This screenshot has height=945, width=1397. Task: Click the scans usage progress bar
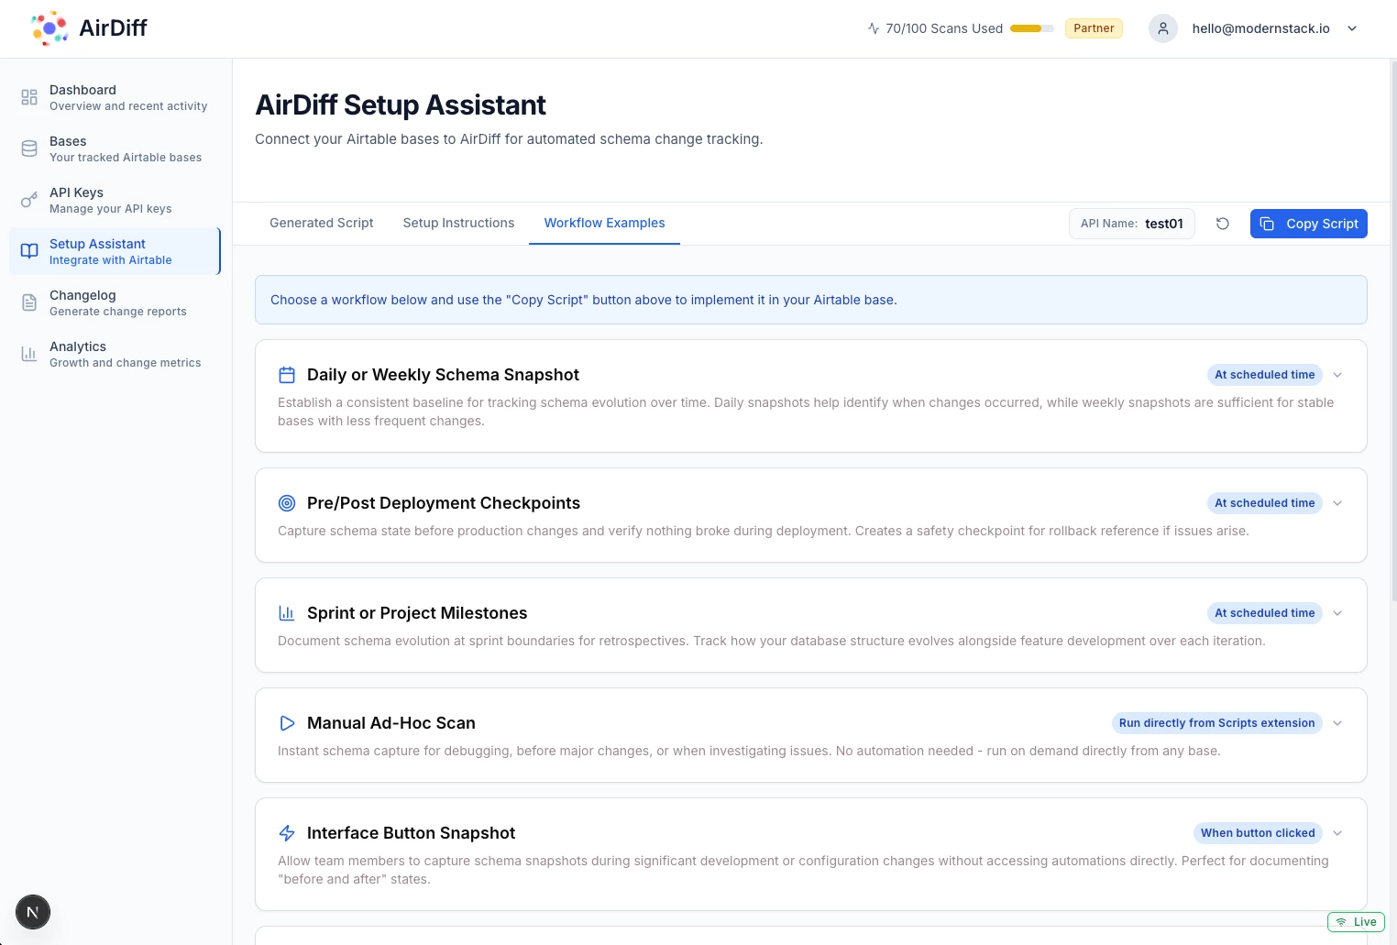pyautogui.click(x=1032, y=28)
